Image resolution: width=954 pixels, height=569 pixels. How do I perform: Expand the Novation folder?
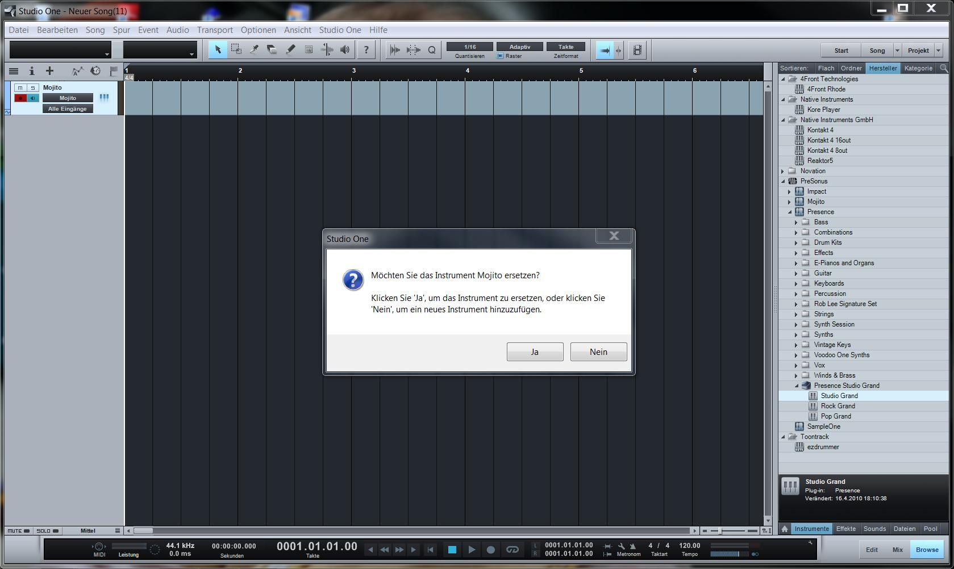click(784, 171)
